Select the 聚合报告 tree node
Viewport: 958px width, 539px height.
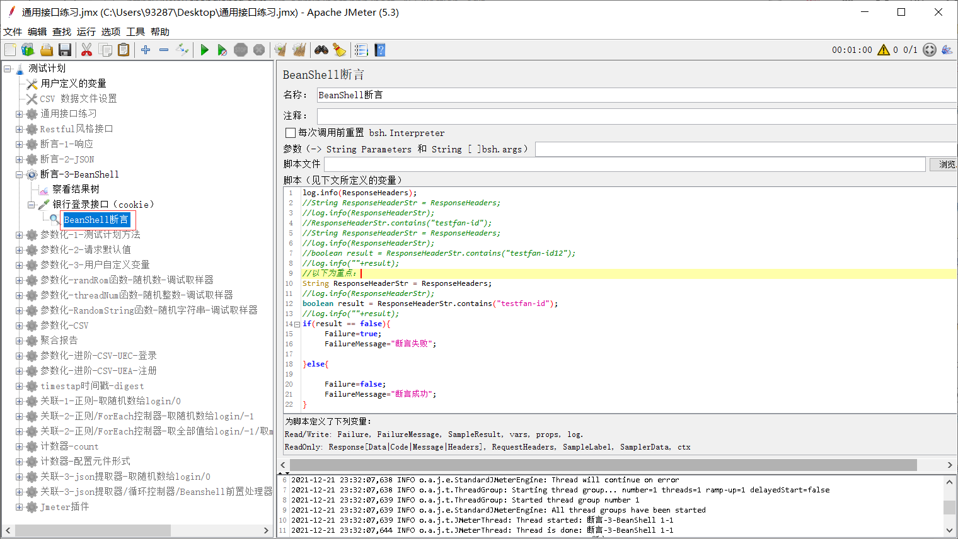click(59, 341)
